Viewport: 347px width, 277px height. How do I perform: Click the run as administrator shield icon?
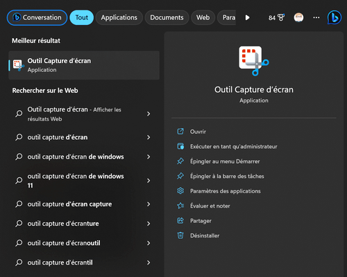(180, 146)
